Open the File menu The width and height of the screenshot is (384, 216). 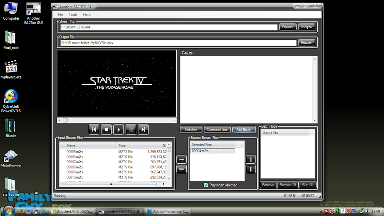[x=60, y=15]
